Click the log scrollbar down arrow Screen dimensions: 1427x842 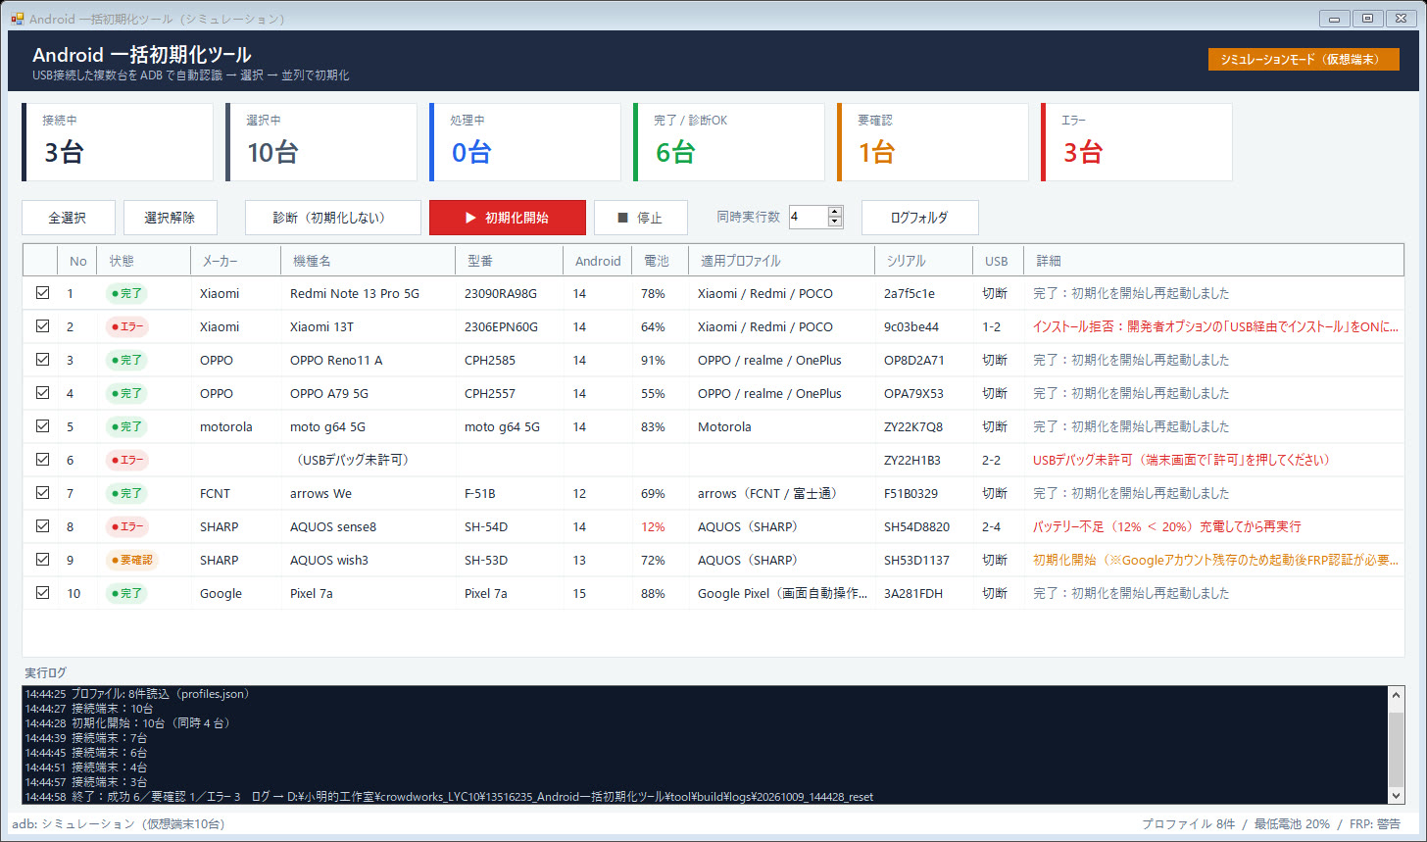pyautogui.click(x=1396, y=795)
